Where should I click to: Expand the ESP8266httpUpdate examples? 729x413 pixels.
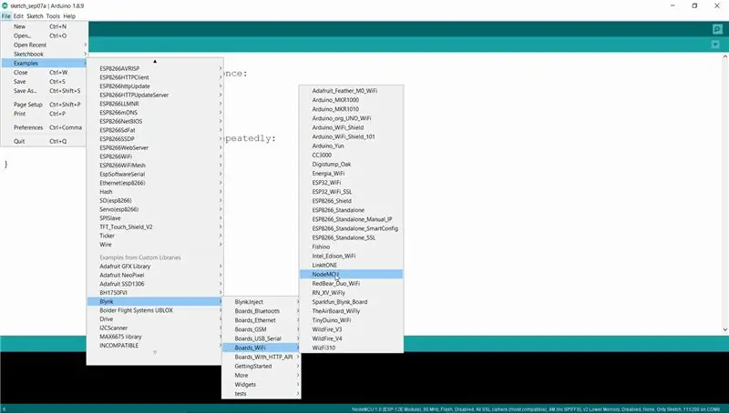[x=155, y=86]
